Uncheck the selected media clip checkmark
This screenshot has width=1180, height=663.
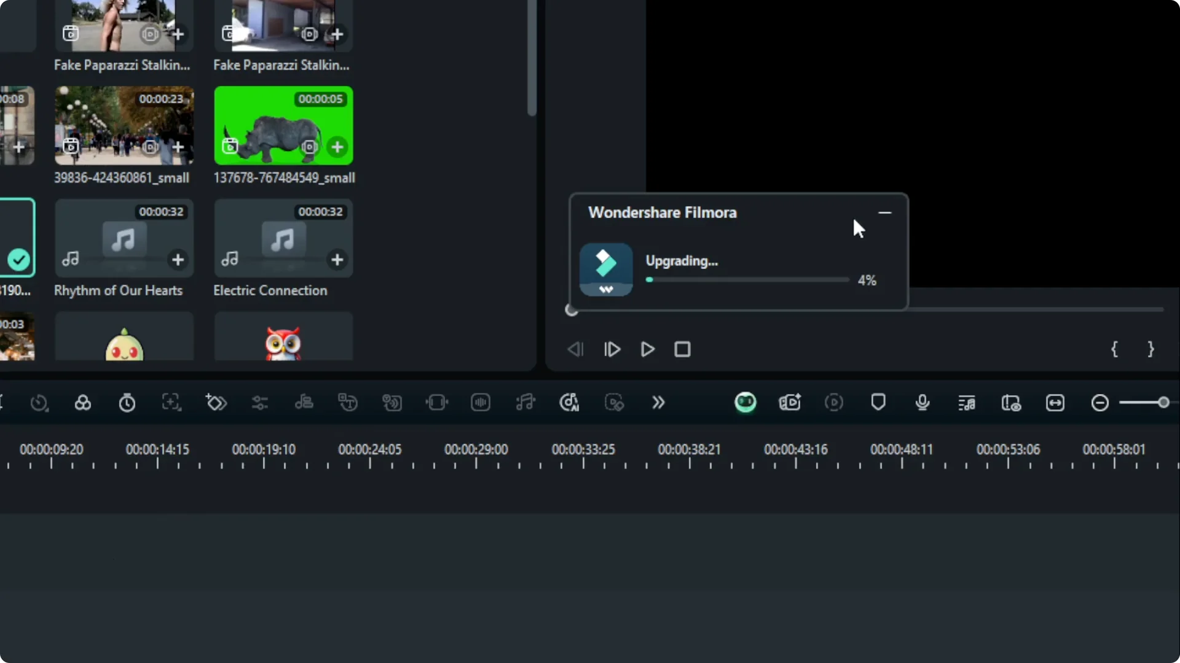[x=19, y=259]
